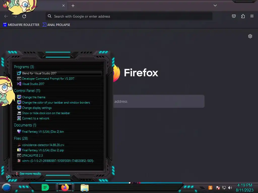258x193 pixels.
Task: Click See more results link
Action: (x=30, y=173)
